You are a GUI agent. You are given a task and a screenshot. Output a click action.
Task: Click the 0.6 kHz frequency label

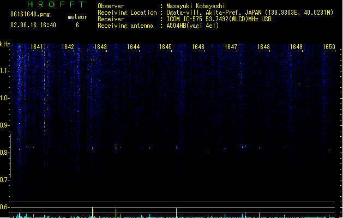pyautogui.click(x=4, y=207)
